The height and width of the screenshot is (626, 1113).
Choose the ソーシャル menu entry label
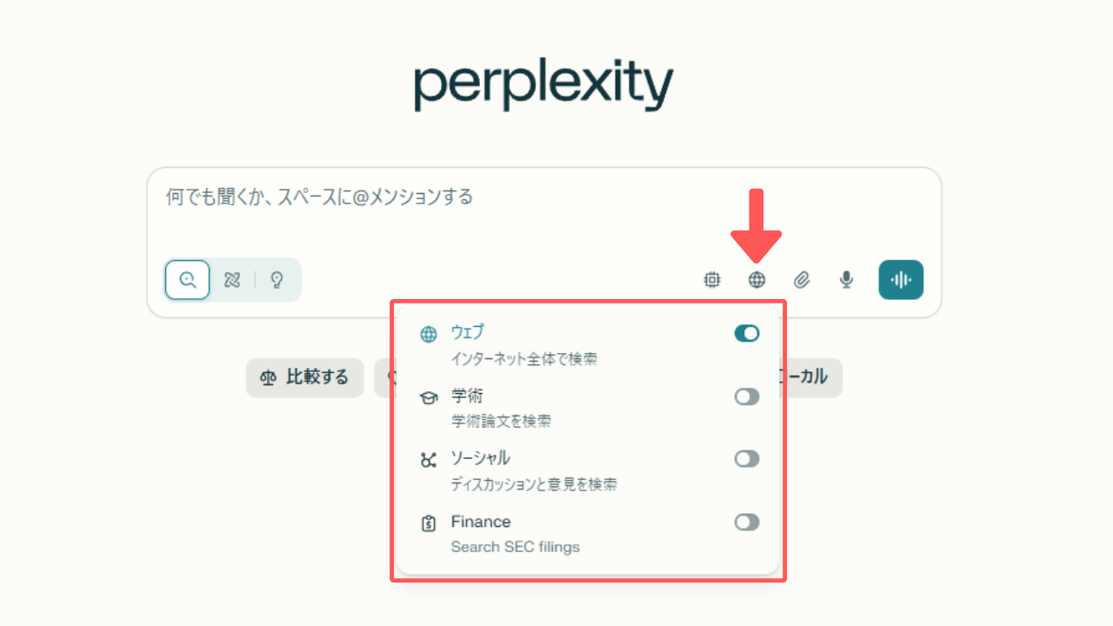pyautogui.click(x=480, y=458)
